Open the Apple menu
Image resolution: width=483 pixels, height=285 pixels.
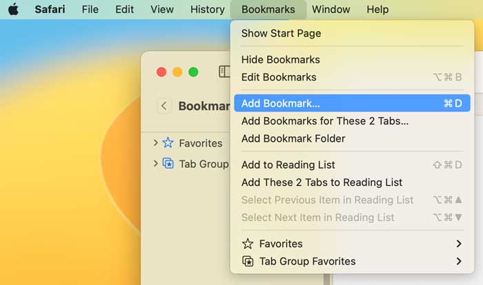[14, 10]
